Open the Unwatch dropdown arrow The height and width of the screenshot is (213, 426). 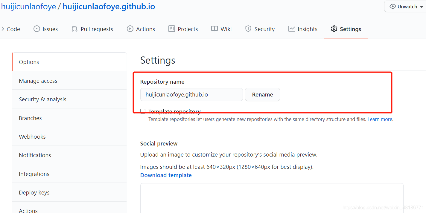(422, 7)
